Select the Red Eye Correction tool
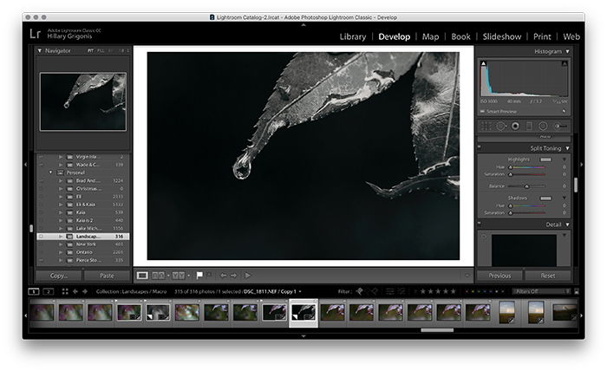The image size is (607, 371). click(515, 126)
